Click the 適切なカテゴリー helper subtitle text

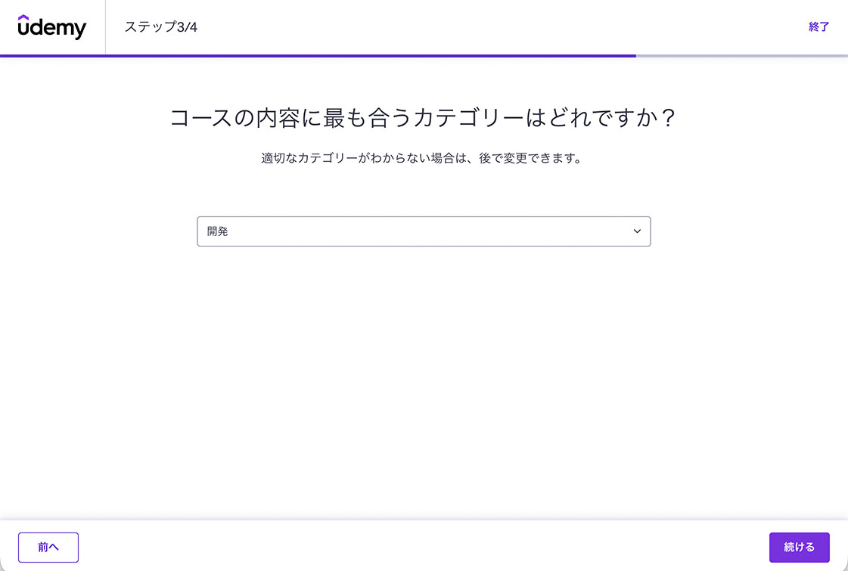pos(423,159)
